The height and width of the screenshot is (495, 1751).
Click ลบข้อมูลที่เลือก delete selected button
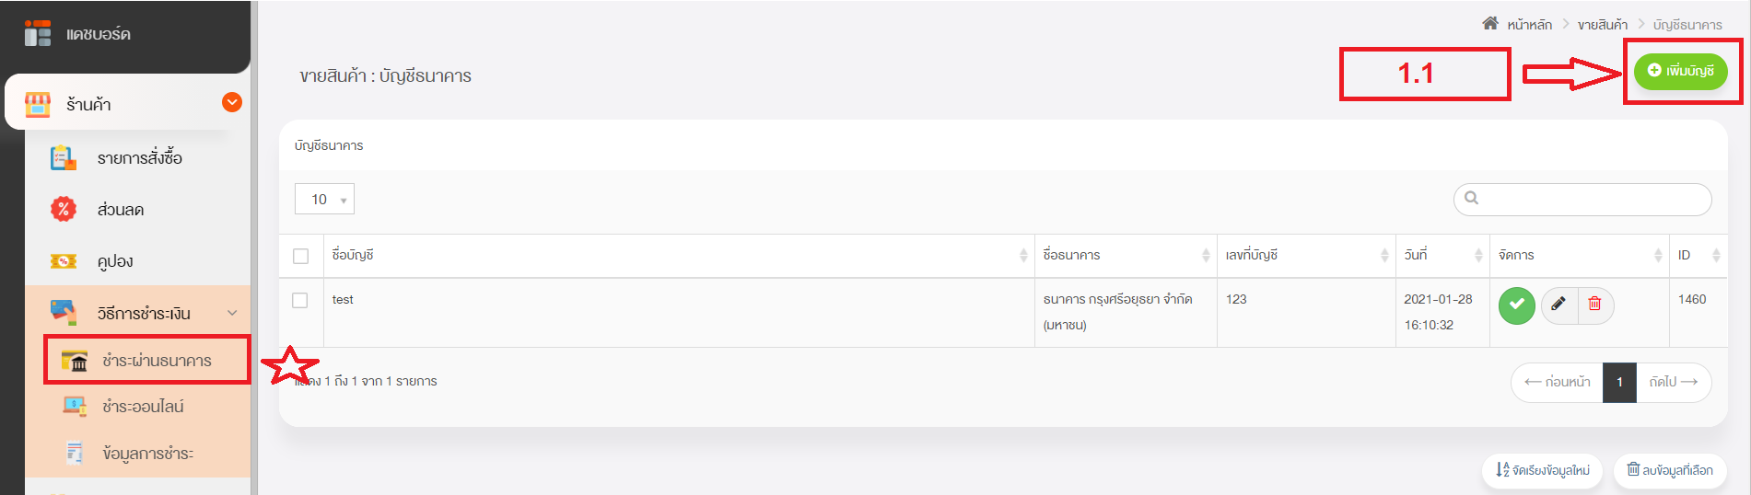1669,470
